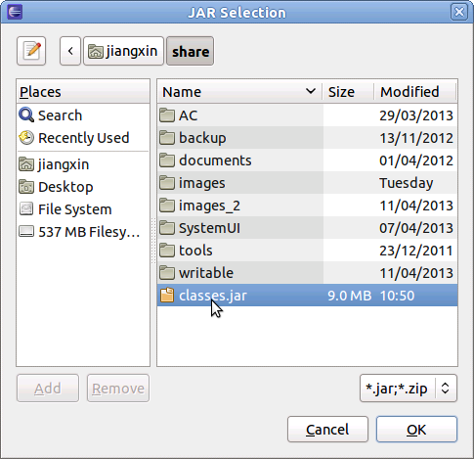Click the type-a-file-name pencil icon
The image size is (474, 459).
(31, 51)
